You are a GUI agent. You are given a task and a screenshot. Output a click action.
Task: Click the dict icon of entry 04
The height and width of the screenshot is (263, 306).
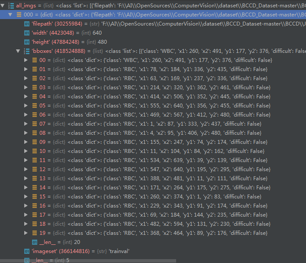click(35, 97)
